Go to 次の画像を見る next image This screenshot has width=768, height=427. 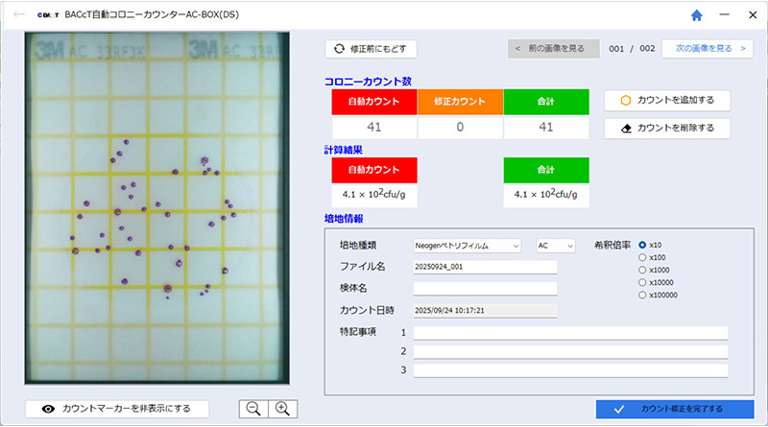pyautogui.click(x=707, y=48)
